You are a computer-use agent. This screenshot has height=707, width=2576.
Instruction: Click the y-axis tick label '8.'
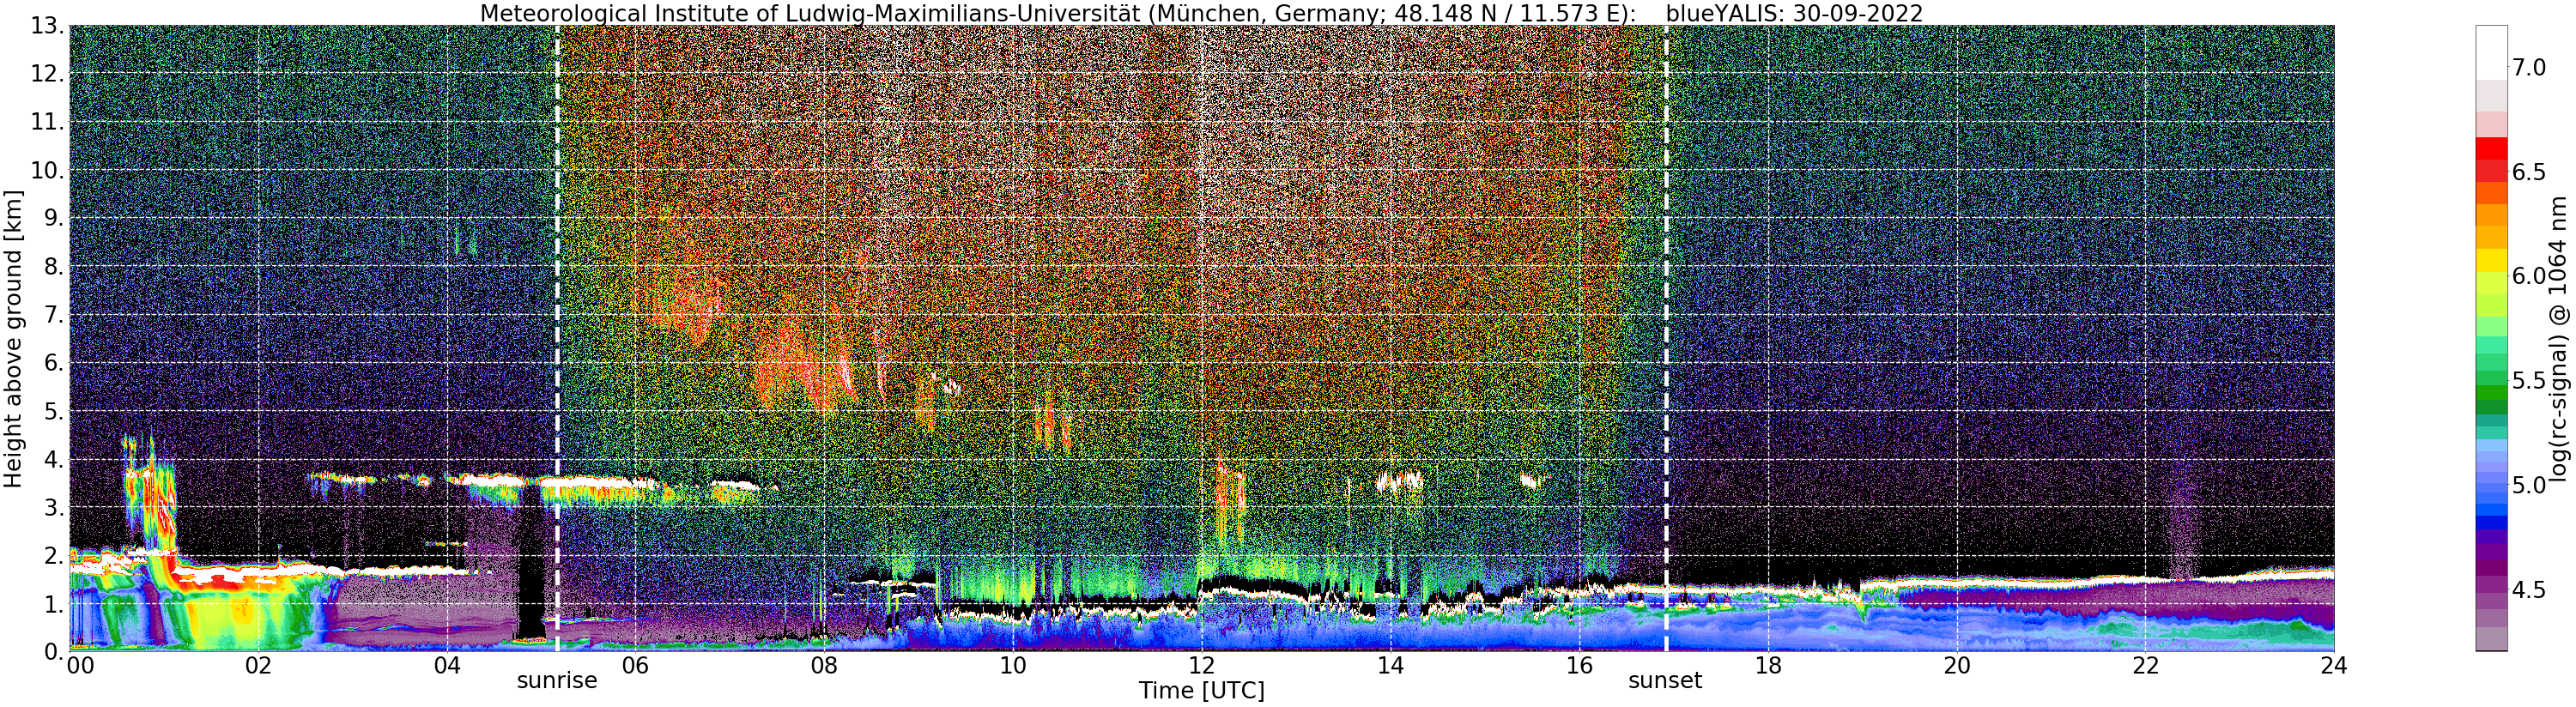[54, 267]
